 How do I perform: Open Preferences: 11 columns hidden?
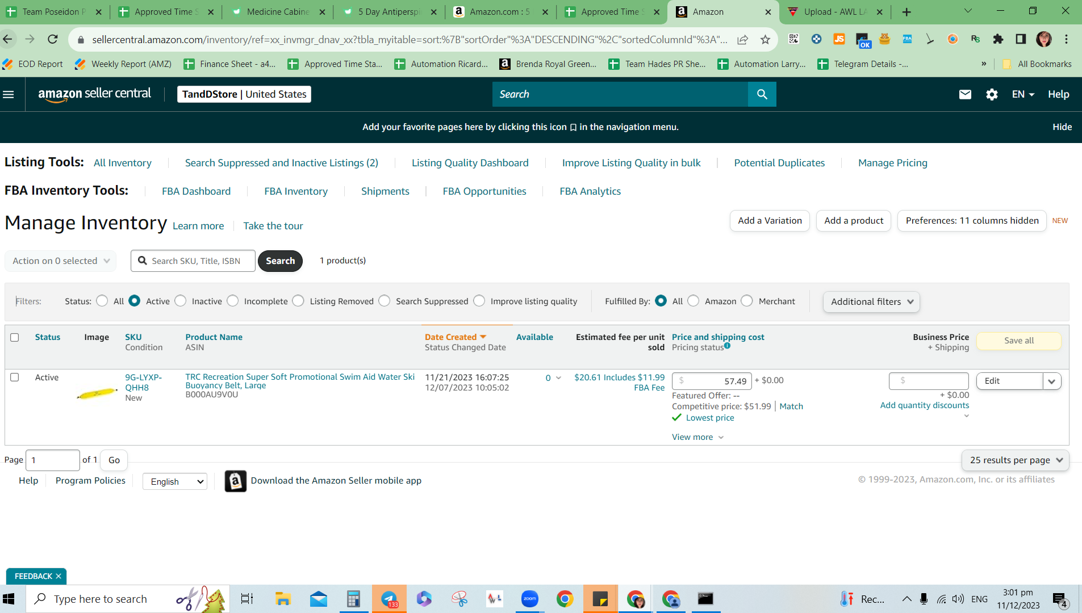[x=972, y=221]
